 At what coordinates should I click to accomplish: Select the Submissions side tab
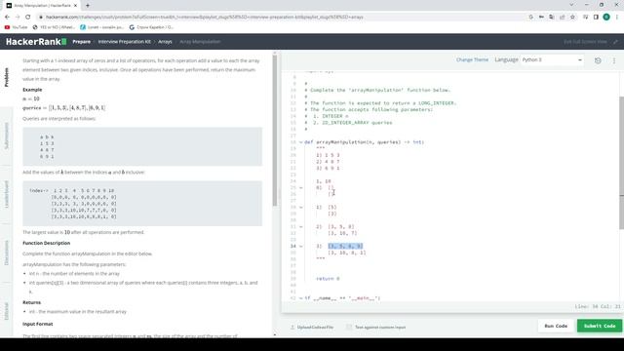(7, 136)
